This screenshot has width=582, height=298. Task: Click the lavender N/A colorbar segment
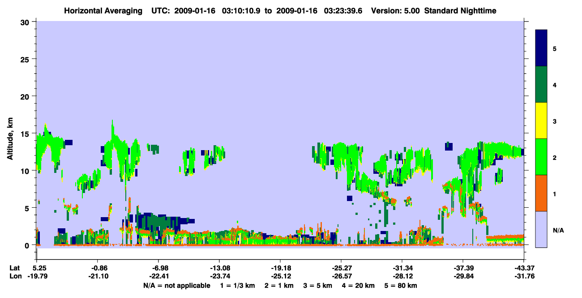541,229
